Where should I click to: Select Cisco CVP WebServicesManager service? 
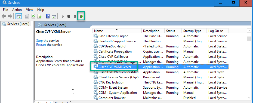click(x=120, y=72)
